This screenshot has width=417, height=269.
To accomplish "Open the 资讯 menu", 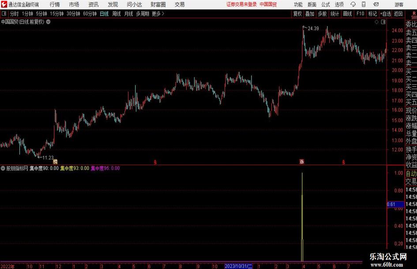I will coord(94,4).
